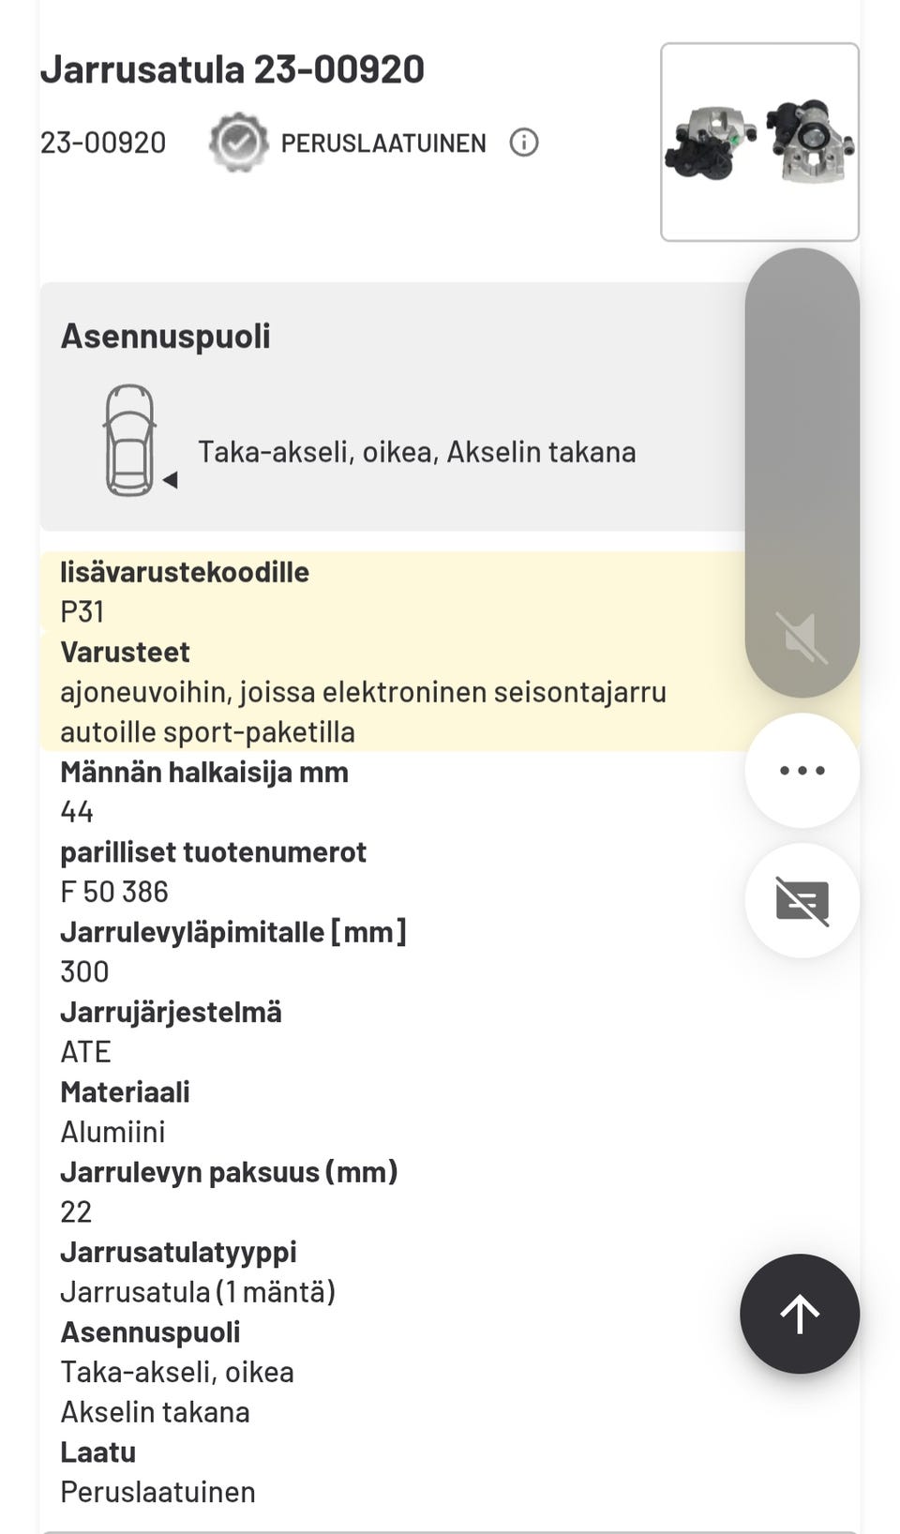The height and width of the screenshot is (1534, 900).
Task: Click the small arrow marker beside car icon
Action: click(x=171, y=480)
